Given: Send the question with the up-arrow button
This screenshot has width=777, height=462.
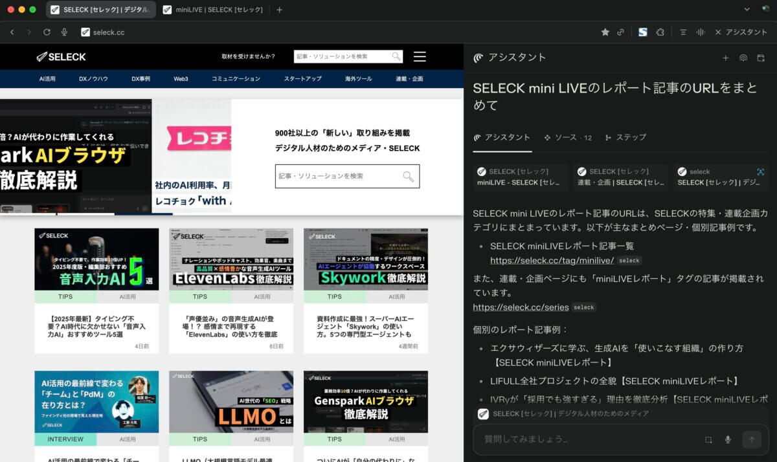Looking at the screenshot, I should tap(752, 439).
